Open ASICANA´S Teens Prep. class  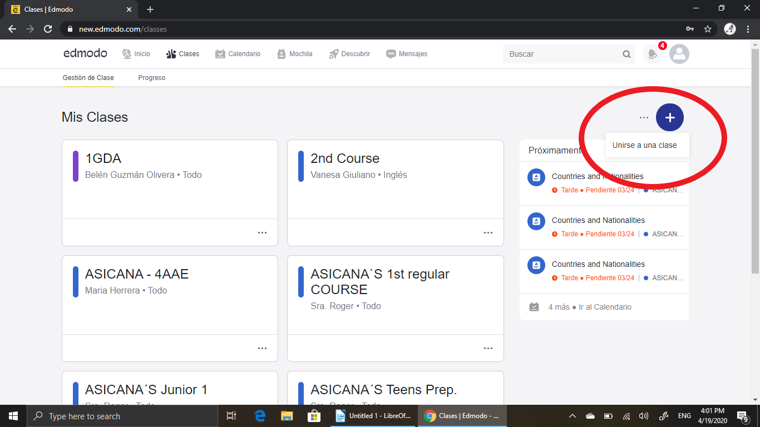pos(396,388)
